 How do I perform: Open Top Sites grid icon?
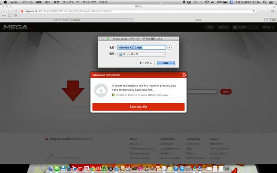pos(16,16)
